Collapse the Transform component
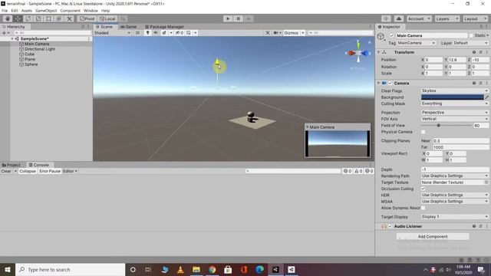 378,52
